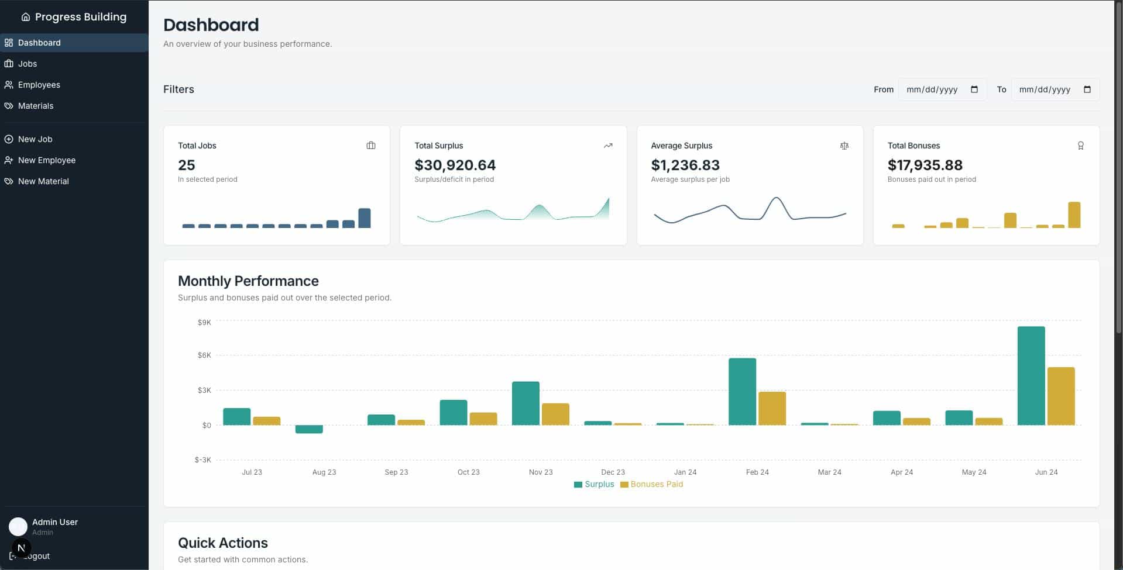The image size is (1123, 570).
Task: Select Materials from the sidebar
Action: click(35, 106)
